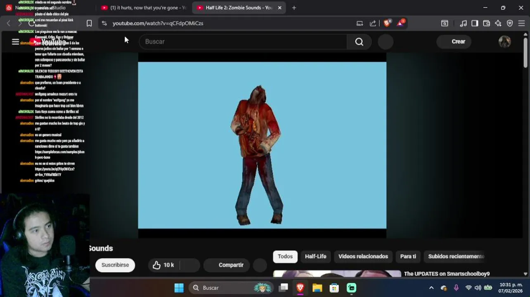Click the YouTube search magnifier button
530x297 pixels.
[x=359, y=42]
